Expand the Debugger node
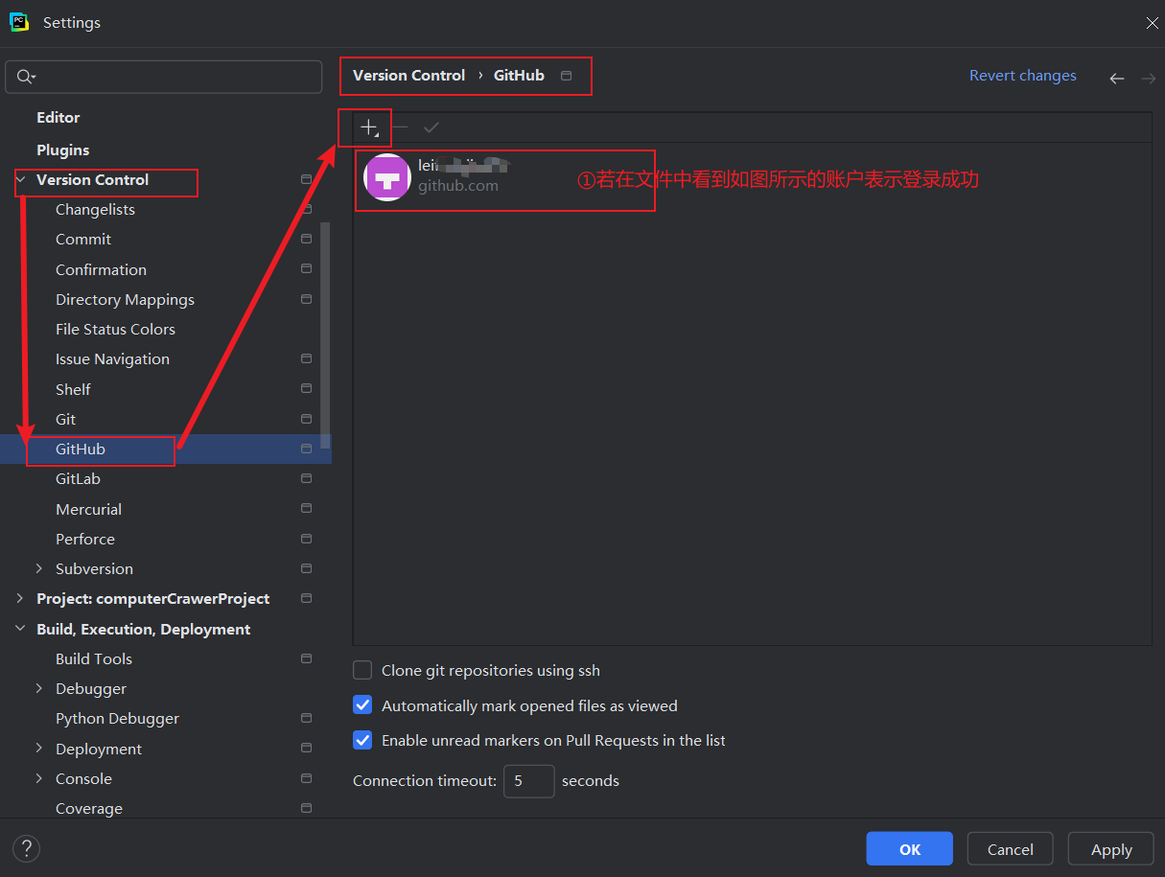Viewport: 1165px width, 877px height. pyautogui.click(x=39, y=688)
